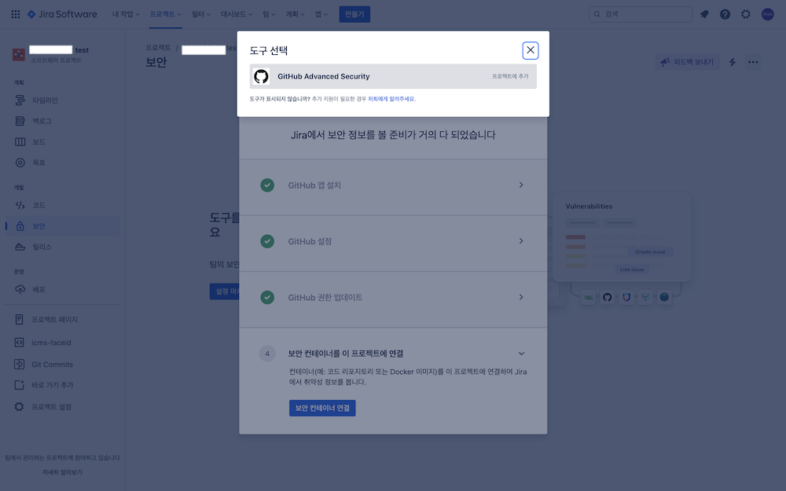This screenshot has width=786, height=491.
Task: Open 배포 in the sidebar
Action: (x=62, y=289)
